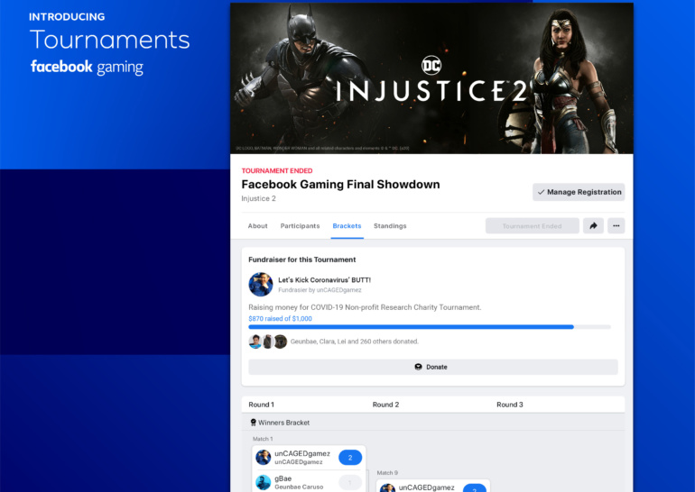Click the Winners Bracket label

pyautogui.click(x=283, y=423)
